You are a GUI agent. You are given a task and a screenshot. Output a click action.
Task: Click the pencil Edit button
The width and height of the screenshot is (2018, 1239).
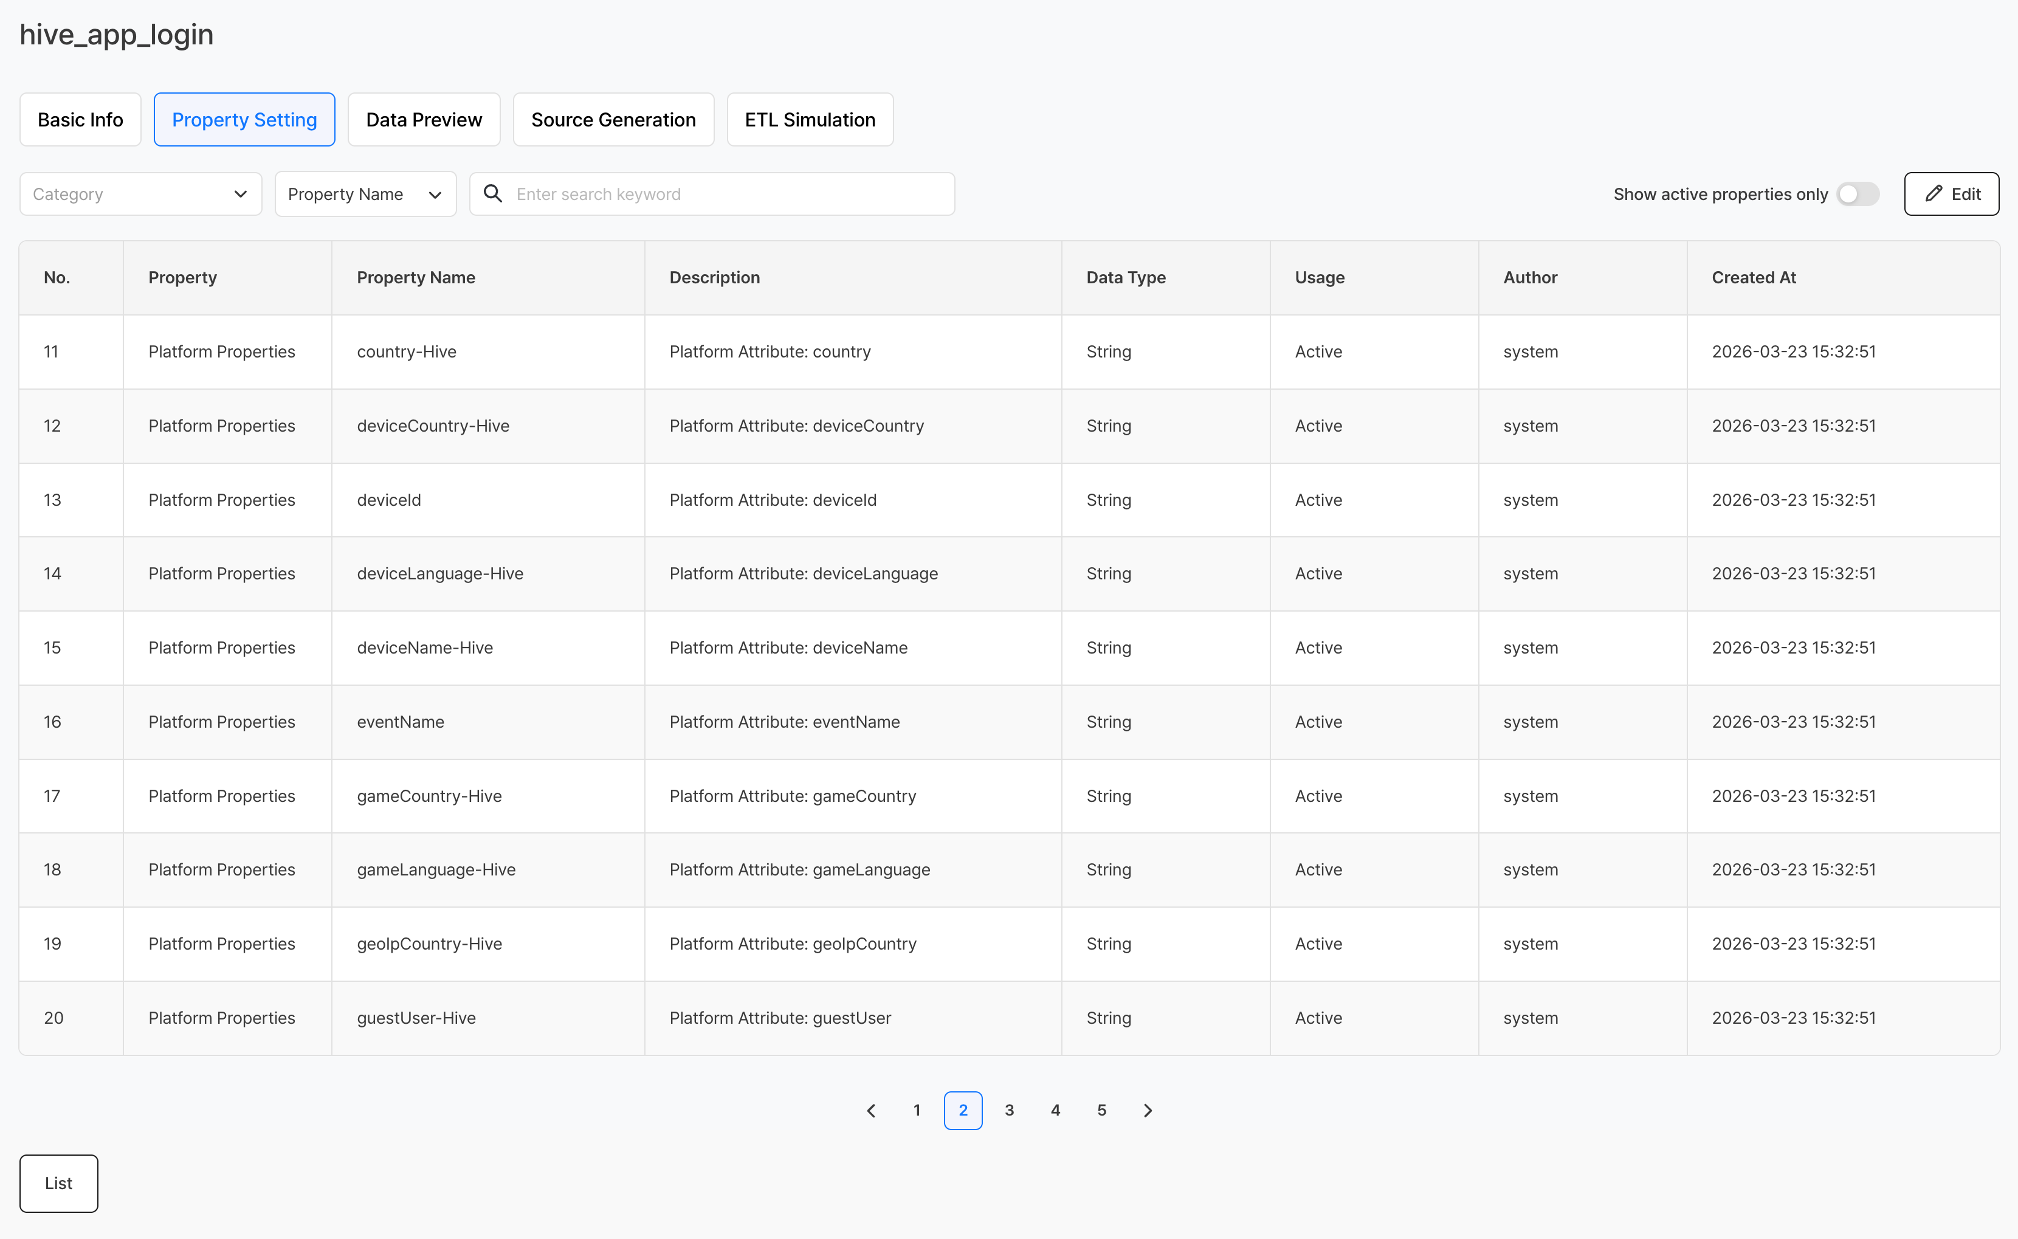tap(1951, 193)
